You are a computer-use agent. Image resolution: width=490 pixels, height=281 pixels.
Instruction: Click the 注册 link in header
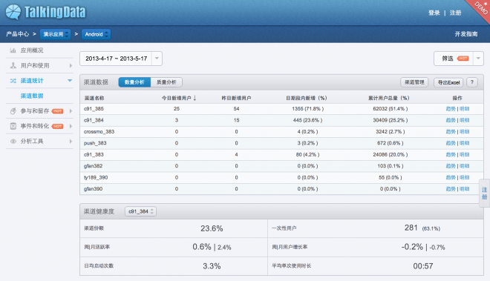(455, 13)
